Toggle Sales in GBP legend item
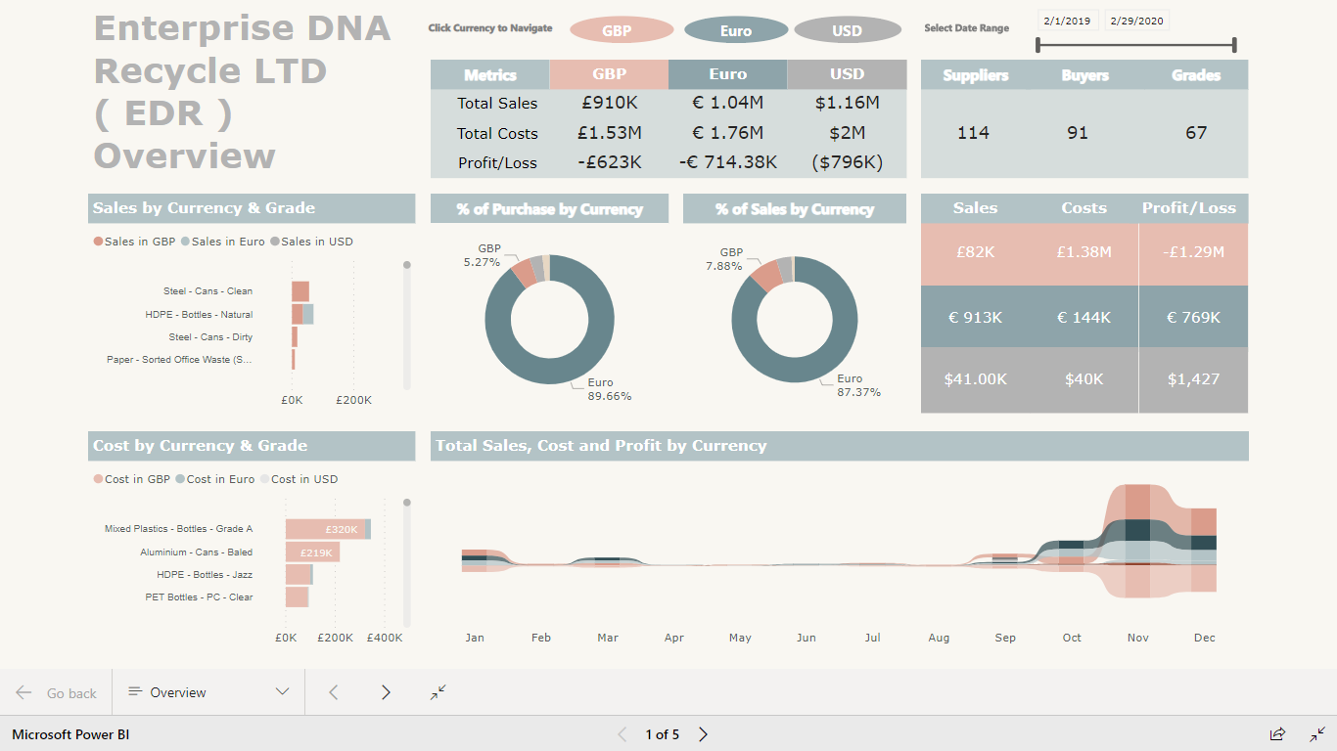Viewport: 1337px width, 751px height. pos(134,242)
